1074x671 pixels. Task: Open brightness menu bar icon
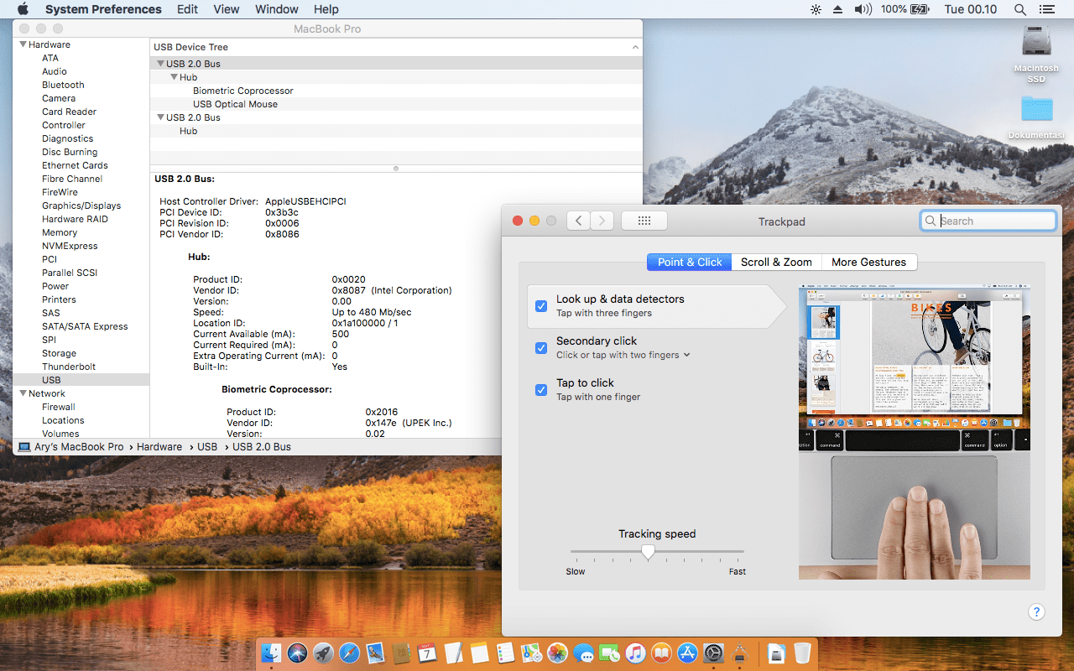click(x=816, y=9)
